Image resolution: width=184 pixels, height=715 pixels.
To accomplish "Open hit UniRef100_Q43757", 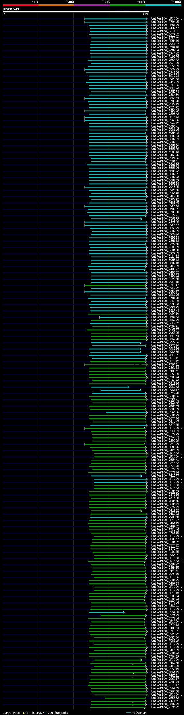I will [165, 28].
